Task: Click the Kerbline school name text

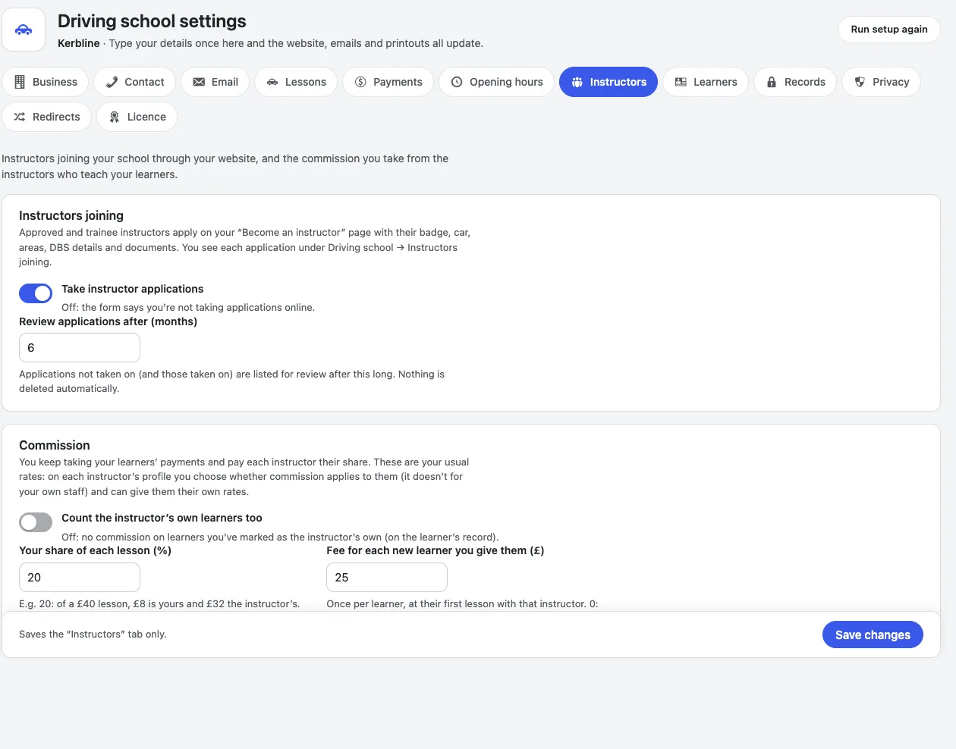Action: pos(79,43)
